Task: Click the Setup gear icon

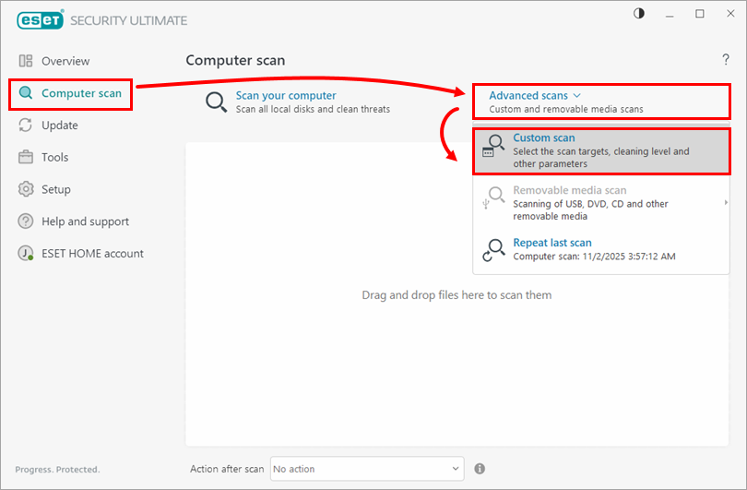Action: click(26, 189)
